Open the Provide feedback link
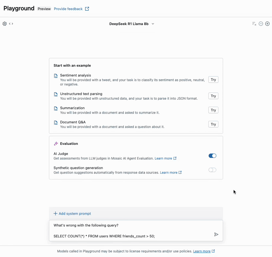 tap(68, 9)
